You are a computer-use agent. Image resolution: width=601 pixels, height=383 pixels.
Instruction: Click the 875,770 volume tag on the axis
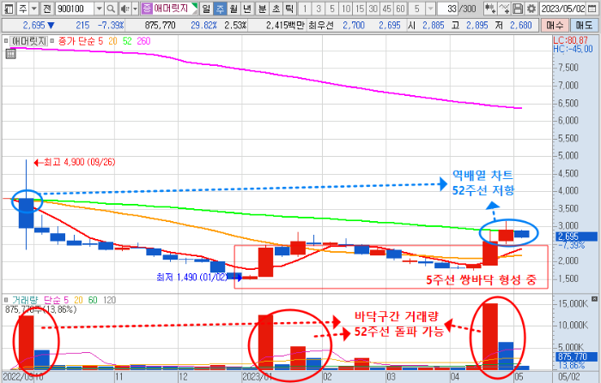click(576, 357)
